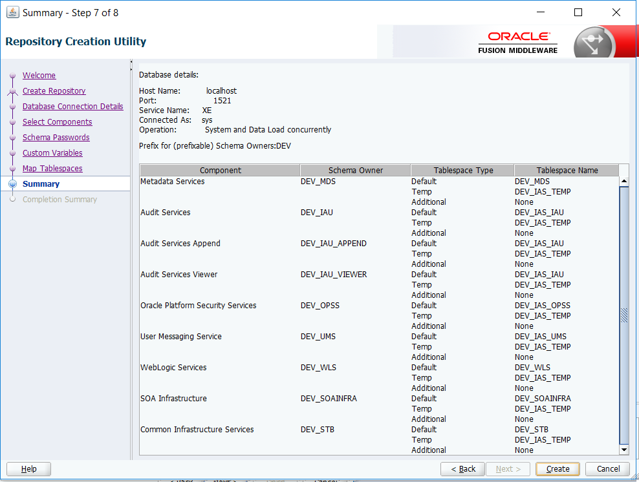Click the hatched split handle on the scrollbar
The width and height of the screenshot is (639, 482).
[624, 315]
